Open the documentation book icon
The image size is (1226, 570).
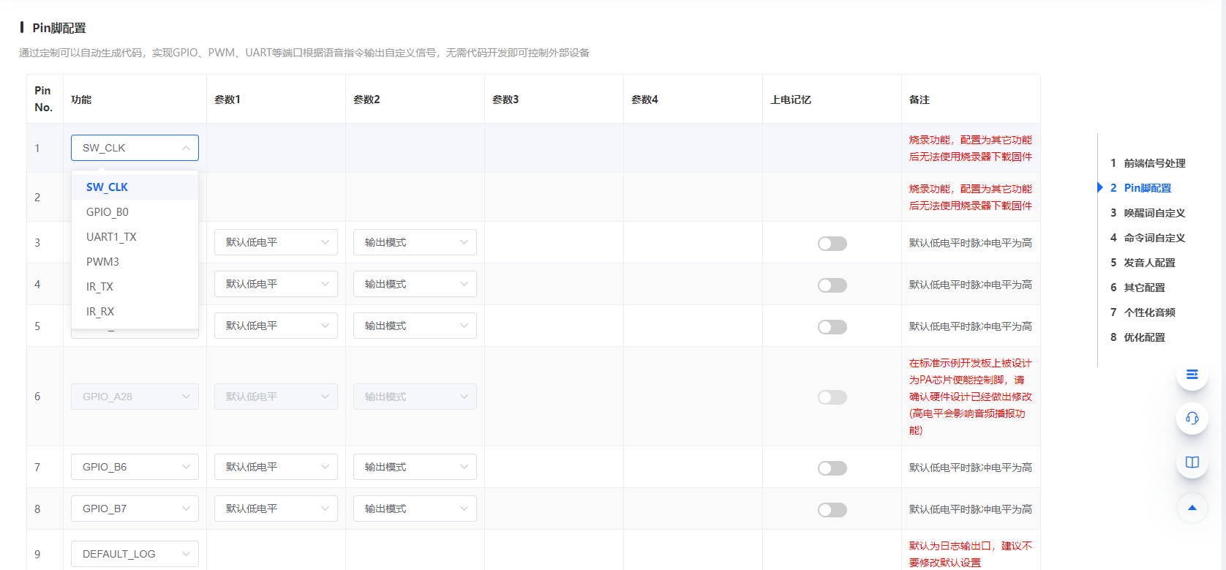click(1192, 462)
